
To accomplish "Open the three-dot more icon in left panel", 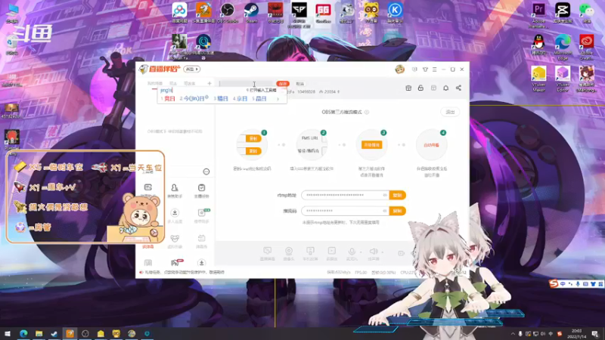I will [206, 172].
